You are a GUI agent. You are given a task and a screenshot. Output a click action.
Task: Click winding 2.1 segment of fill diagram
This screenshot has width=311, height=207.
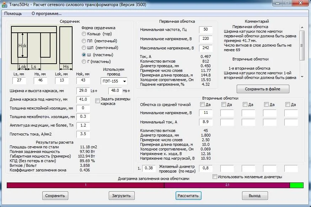[227, 185]
